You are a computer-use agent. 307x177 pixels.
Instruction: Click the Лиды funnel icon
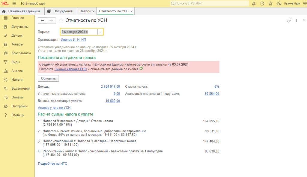[6, 62]
